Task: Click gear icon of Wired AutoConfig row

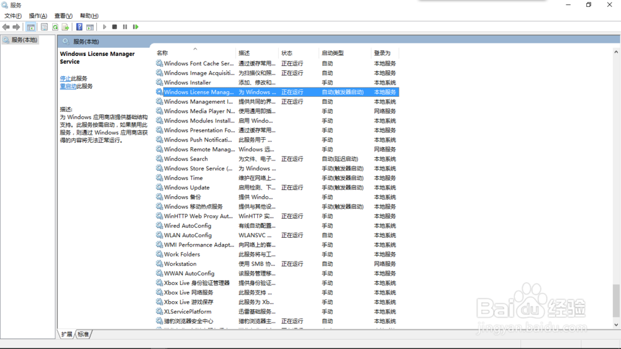Action: click(159, 226)
